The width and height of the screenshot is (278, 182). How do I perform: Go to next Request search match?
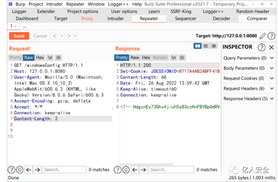(x=37, y=170)
